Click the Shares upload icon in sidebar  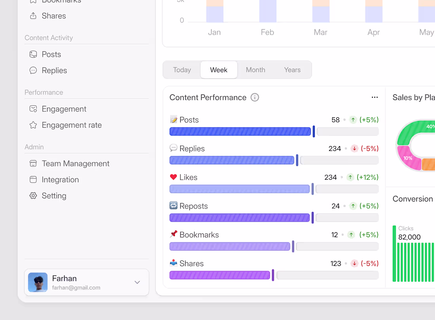click(33, 16)
